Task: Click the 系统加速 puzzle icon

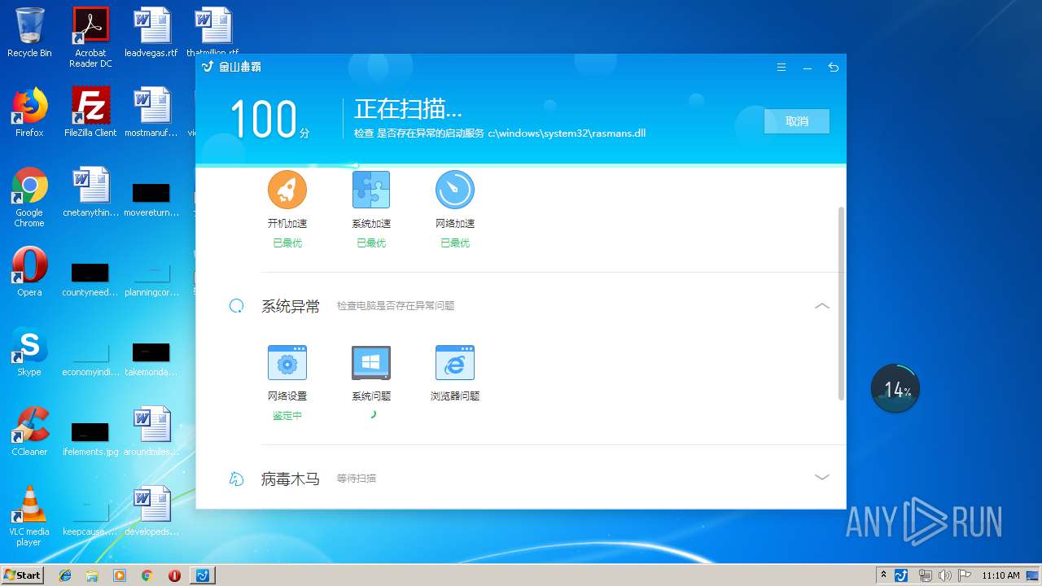Action: click(x=371, y=190)
